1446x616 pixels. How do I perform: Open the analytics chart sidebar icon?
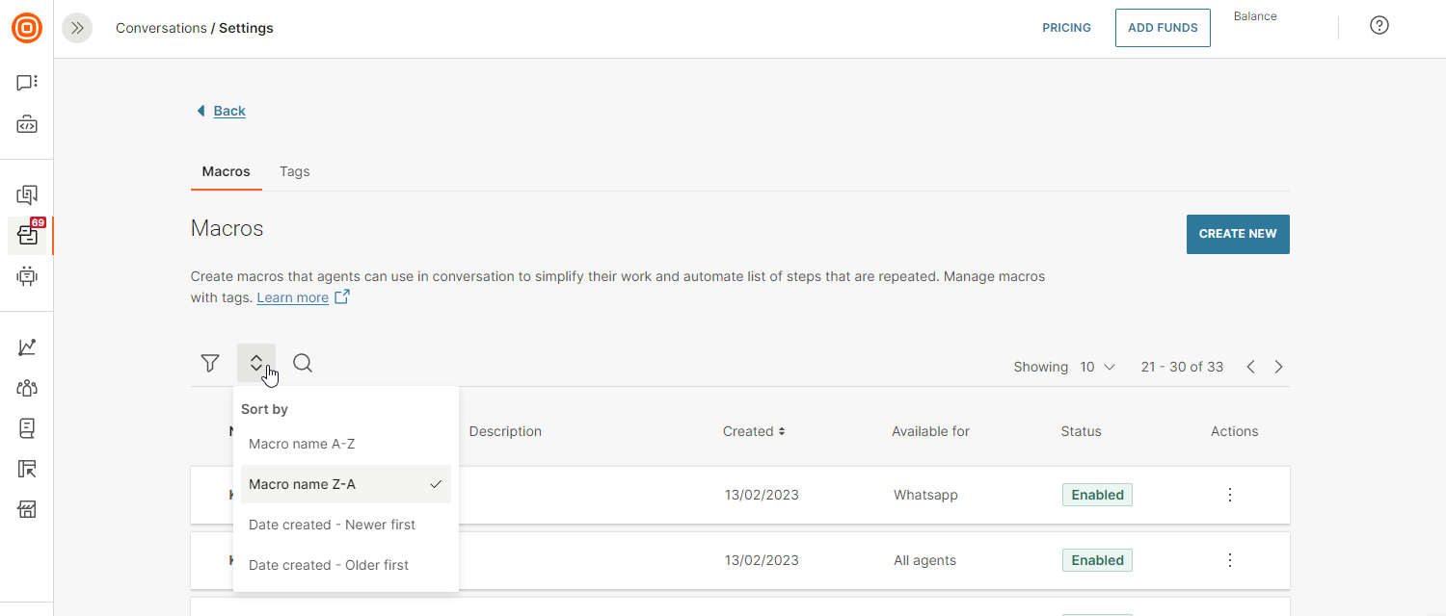pyautogui.click(x=27, y=347)
